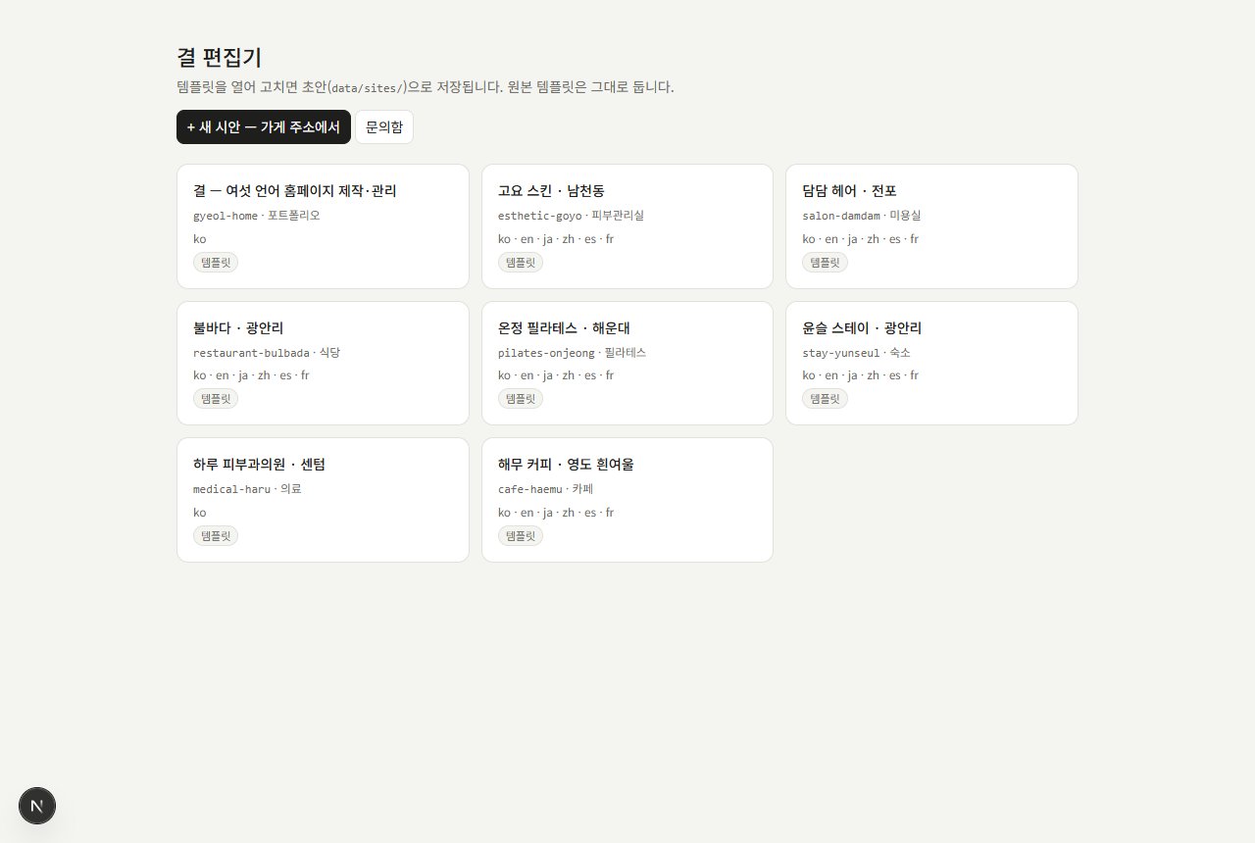Click the 'ko' language text on gyeol-home card
The height and width of the screenshot is (843, 1255).
pos(200,239)
